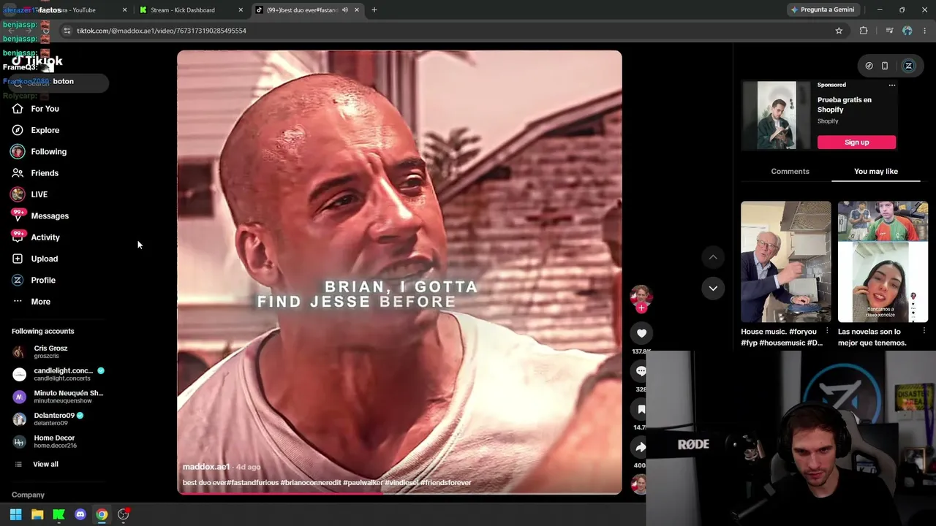The image size is (936, 526).
Task: Open the video comments bubble icon
Action: coord(641,371)
